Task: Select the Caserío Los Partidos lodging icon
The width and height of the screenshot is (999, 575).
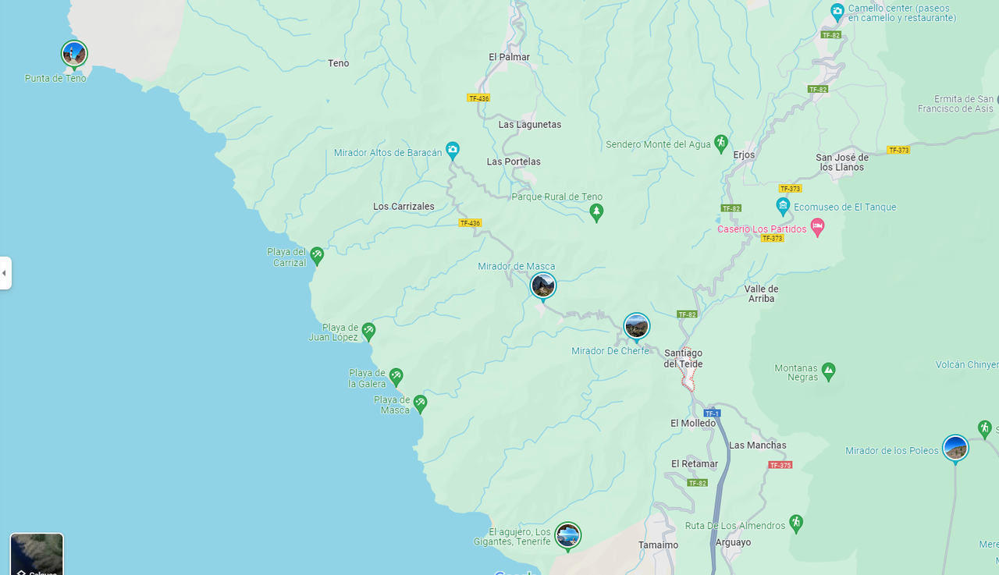Action: click(x=818, y=229)
